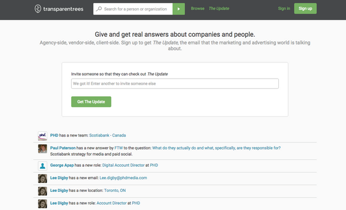Open Lee Digby name in new location row
The height and width of the screenshot is (210, 346).
tap(59, 190)
